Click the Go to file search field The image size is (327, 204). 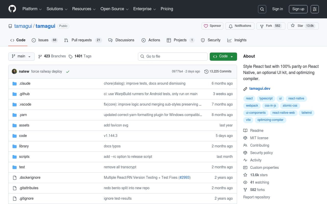[x=173, y=57]
